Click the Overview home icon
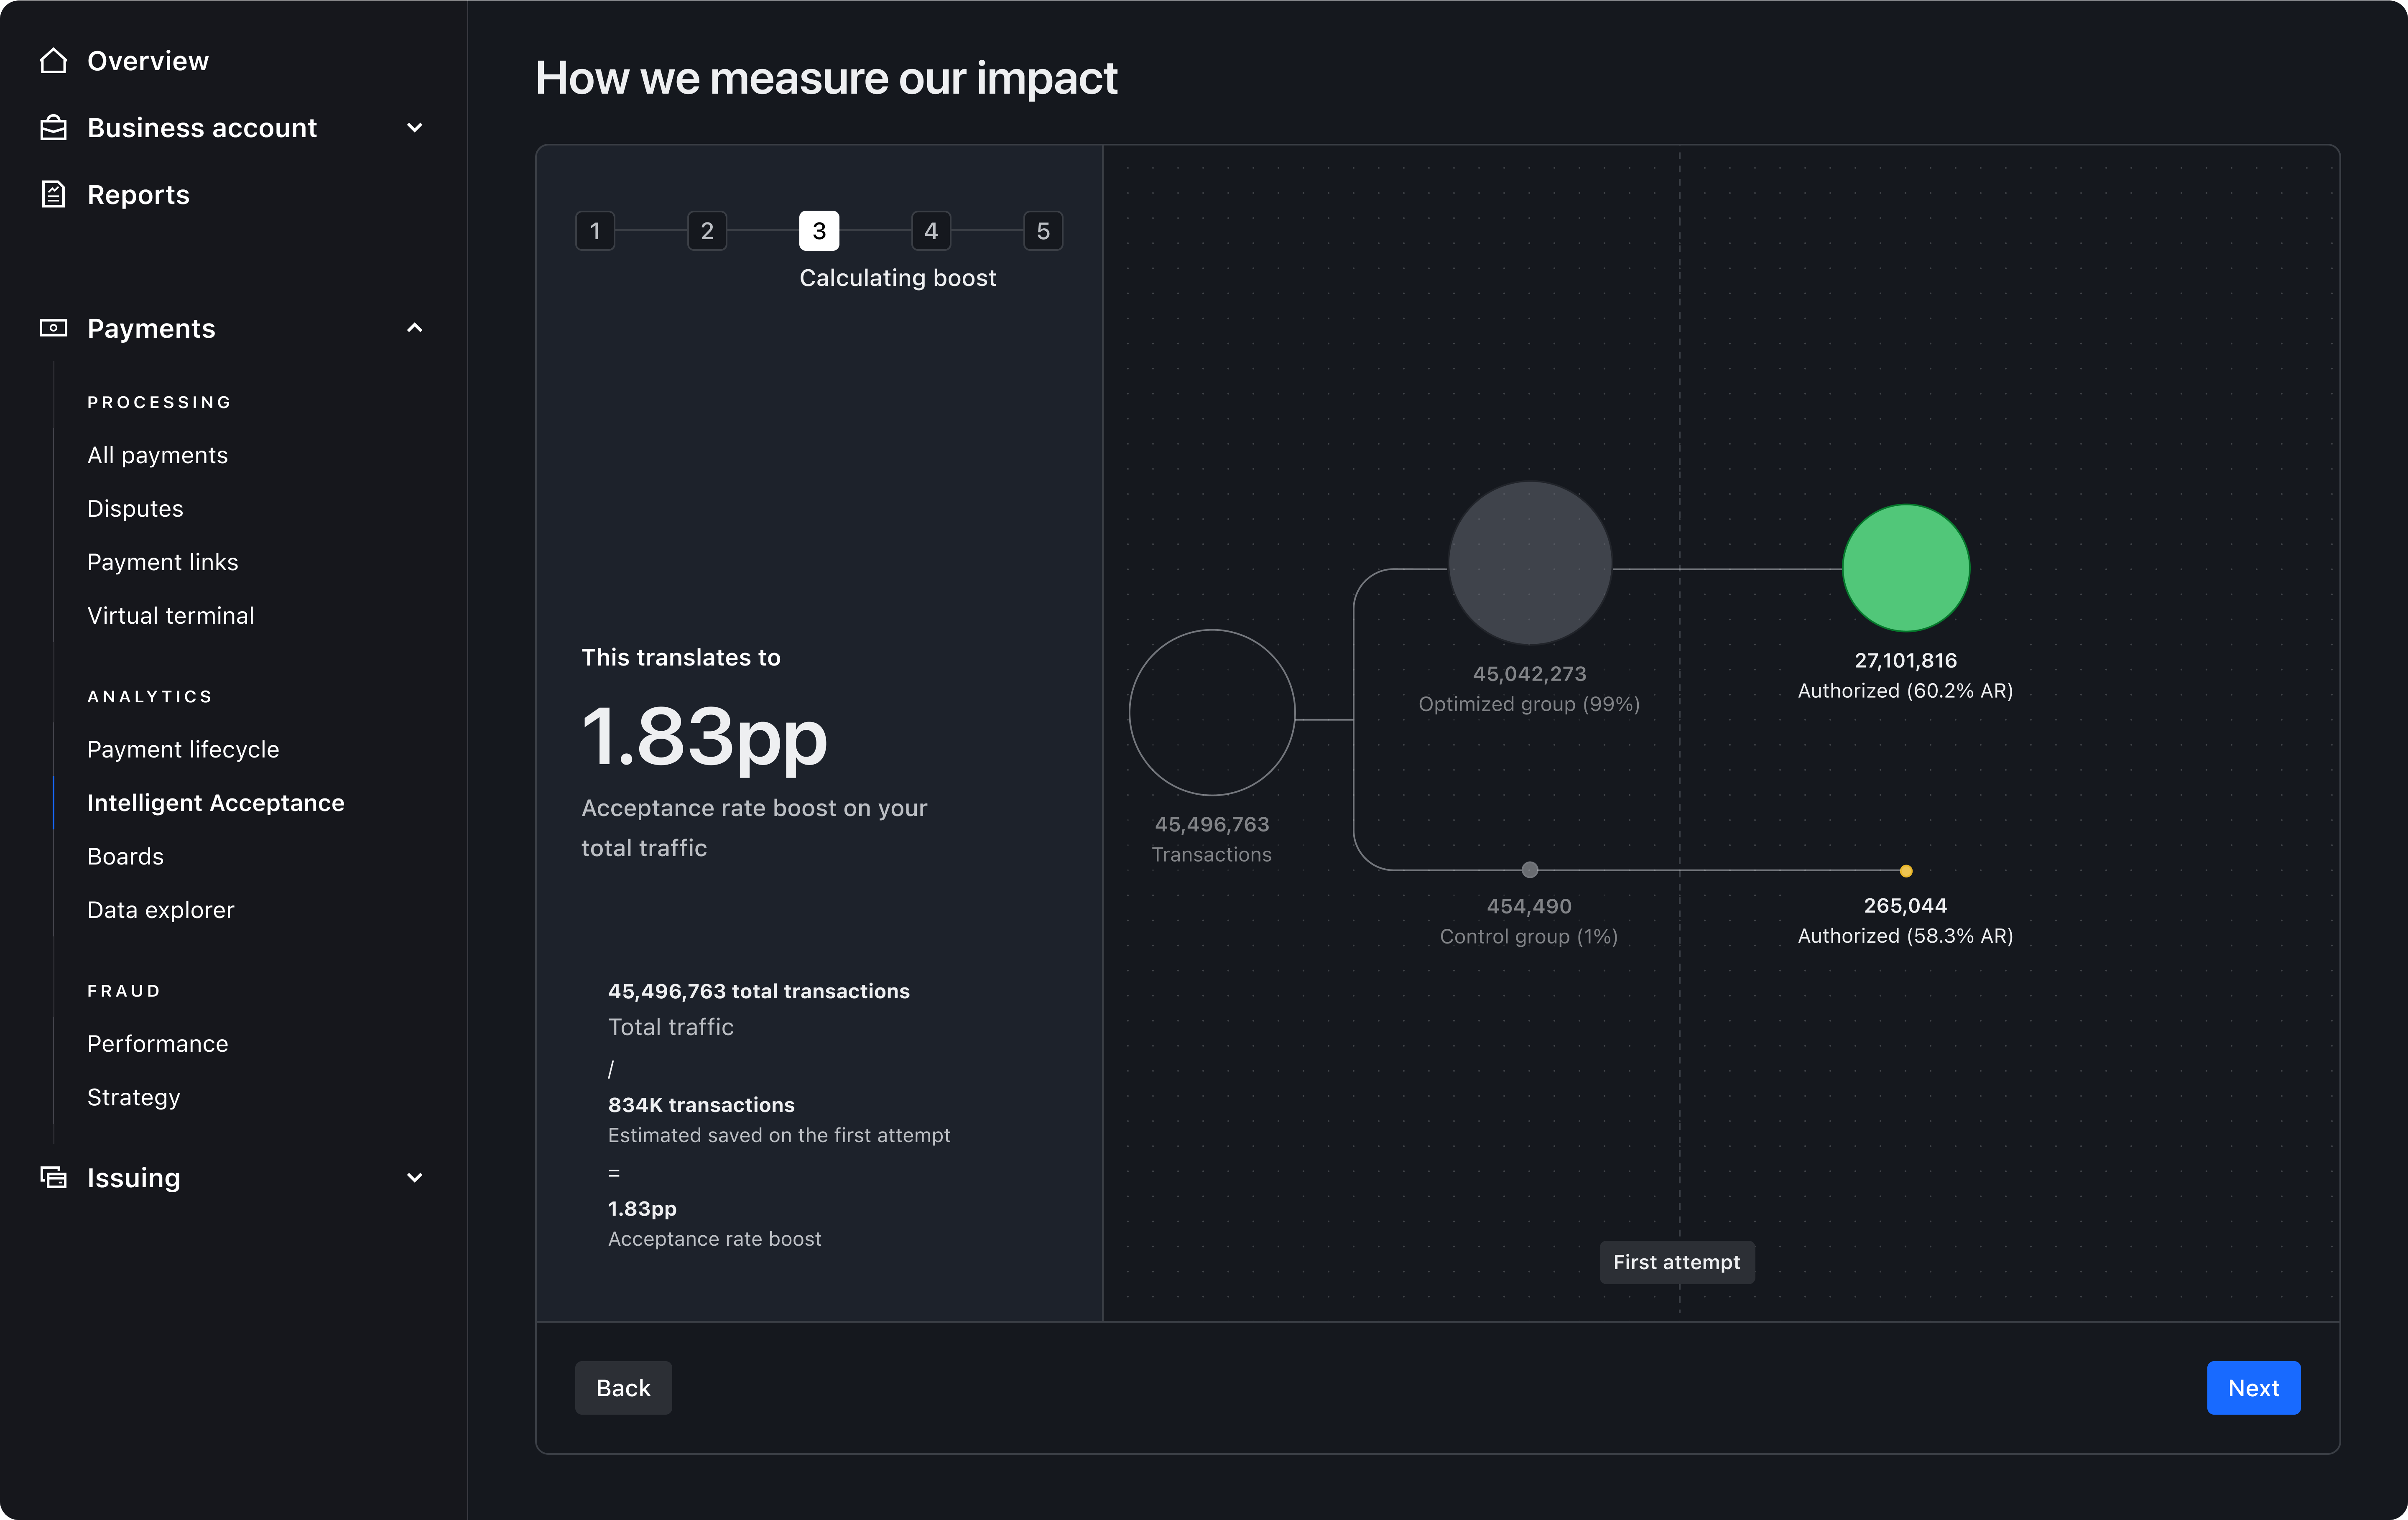 (x=53, y=61)
